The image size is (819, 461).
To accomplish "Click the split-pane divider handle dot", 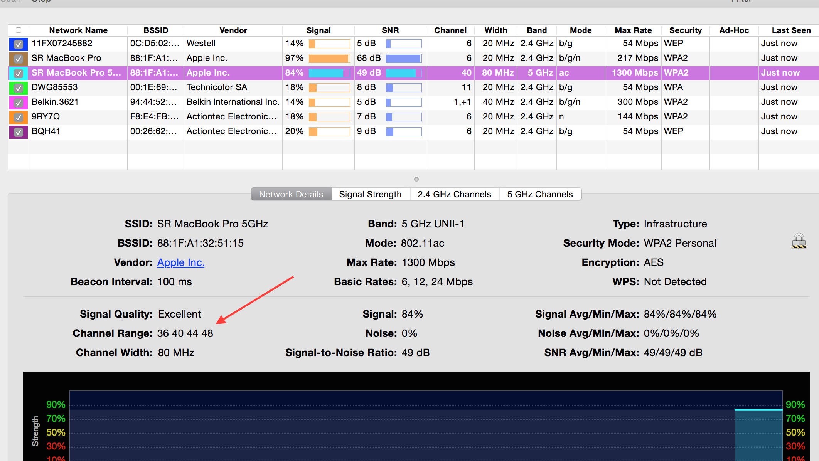I will (416, 179).
